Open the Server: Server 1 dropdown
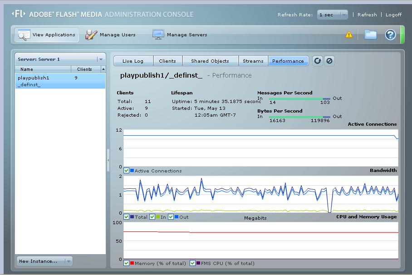This screenshot has width=412, height=275. [60, 59]
